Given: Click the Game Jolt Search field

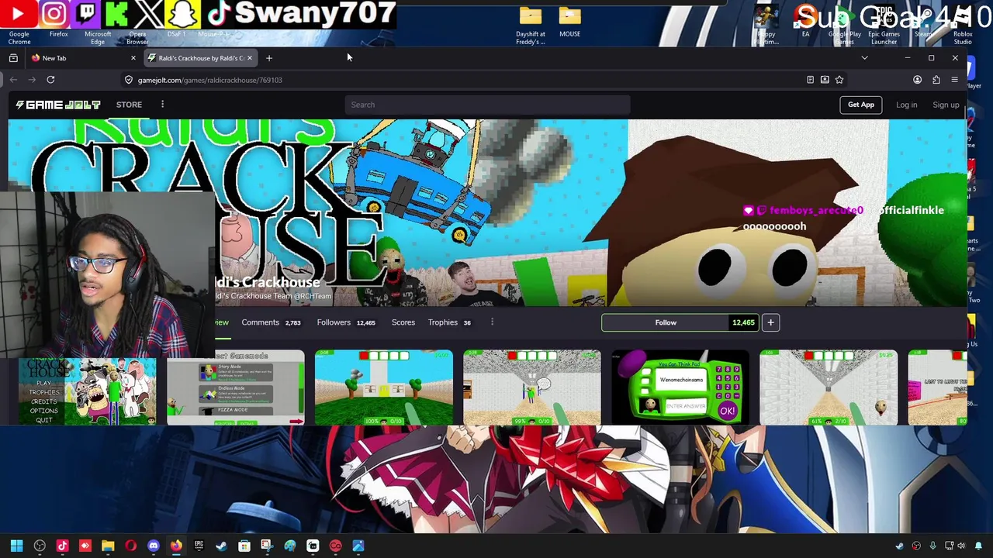Looking at the screenshot, I should tap(487, 105).
